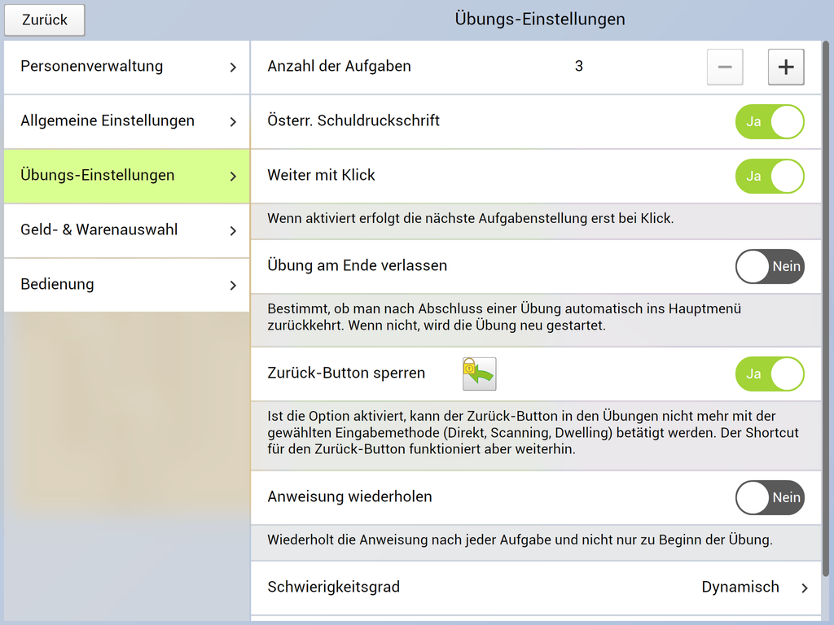Click the Anzahl der Aufgaben value 3
The height and width of the screenshot is (625, 834).
click(x=578, y=67)
